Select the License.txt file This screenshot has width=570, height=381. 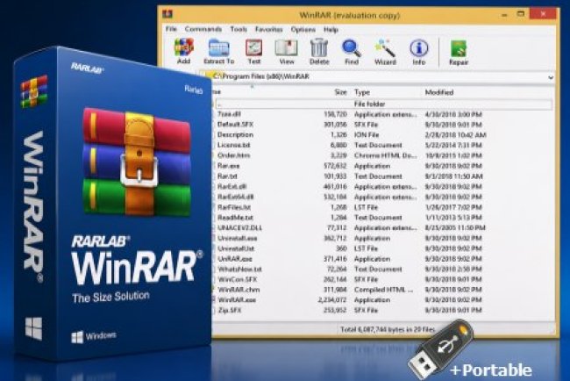pyautogui.click(x=234, y=145)
